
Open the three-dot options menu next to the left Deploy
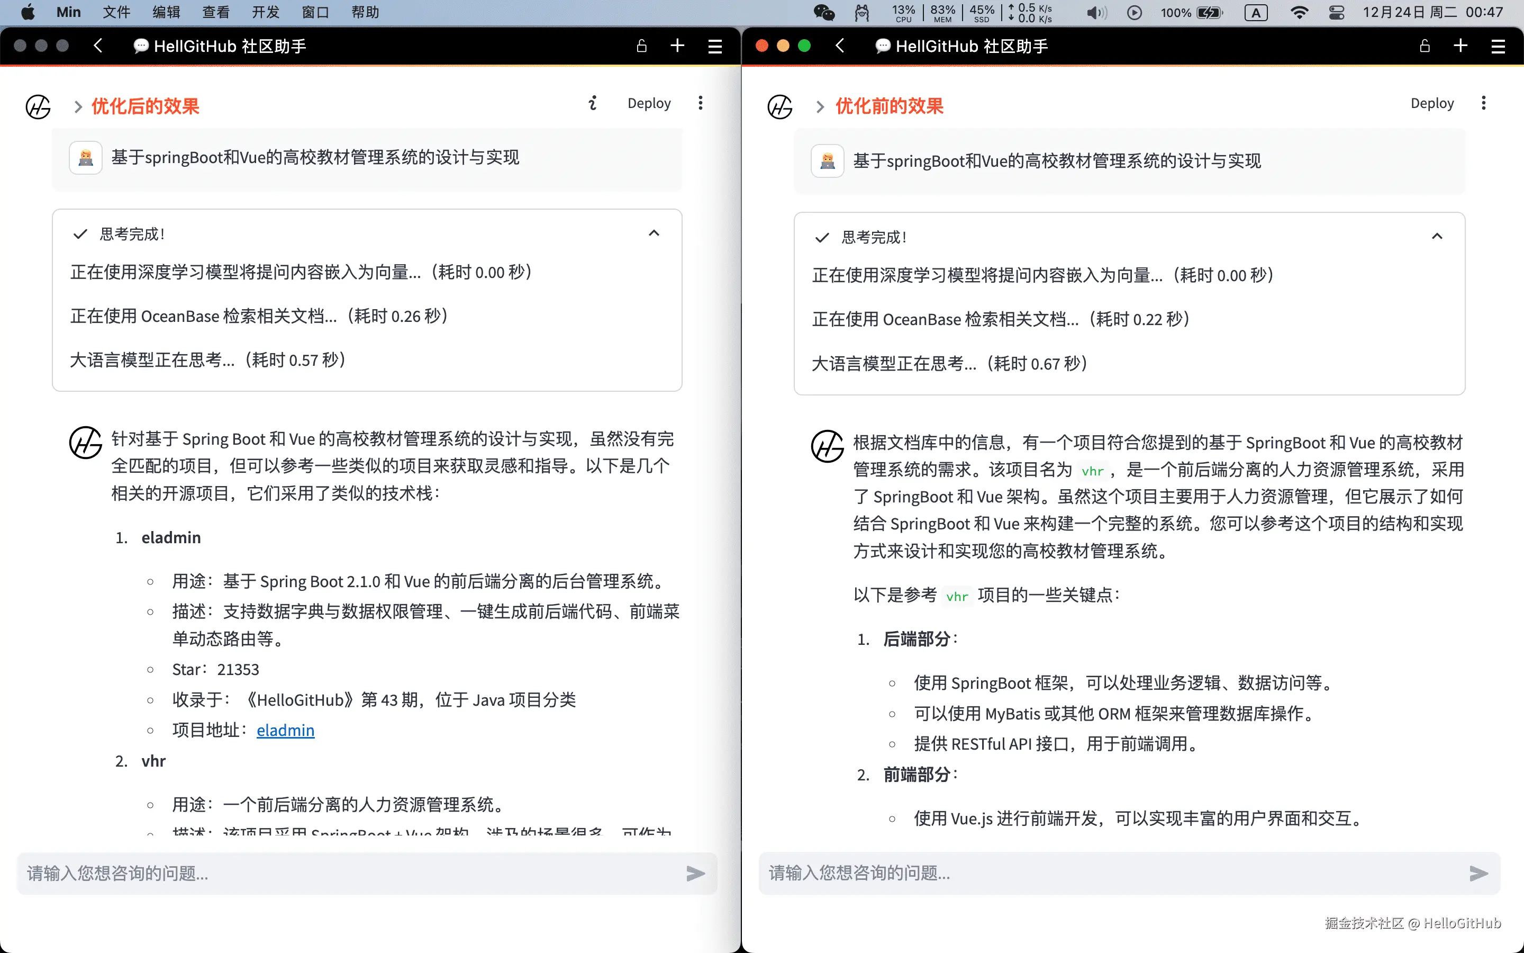[700, 103]
